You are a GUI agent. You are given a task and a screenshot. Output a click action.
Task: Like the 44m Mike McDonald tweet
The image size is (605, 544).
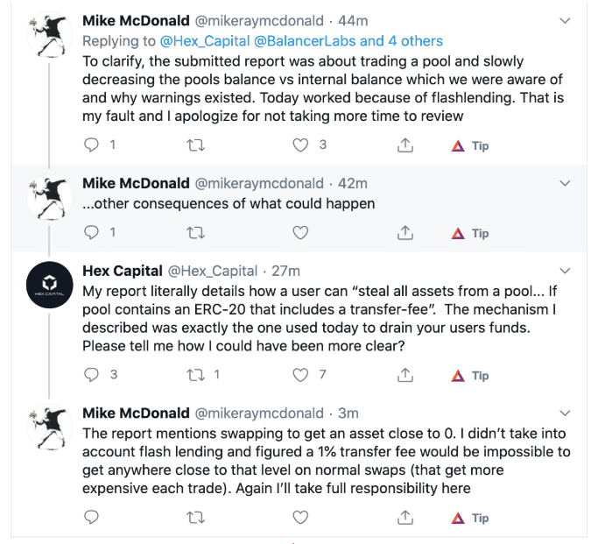coord(300,145)
